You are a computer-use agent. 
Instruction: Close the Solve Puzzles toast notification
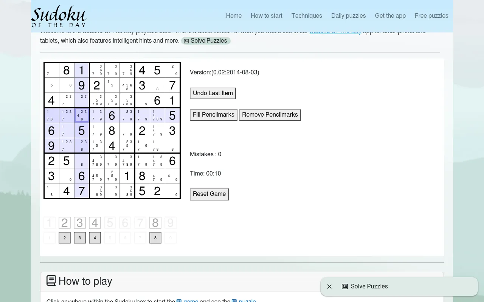329,287
